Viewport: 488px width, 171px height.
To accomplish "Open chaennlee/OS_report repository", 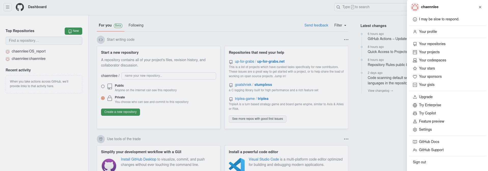I will click(29, 51).
